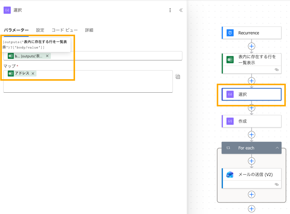Collapse the For each container

point(277,148)
